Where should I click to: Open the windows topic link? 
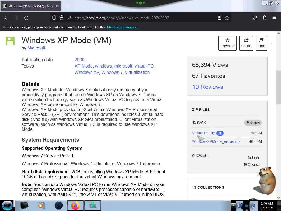click(103, 66)
